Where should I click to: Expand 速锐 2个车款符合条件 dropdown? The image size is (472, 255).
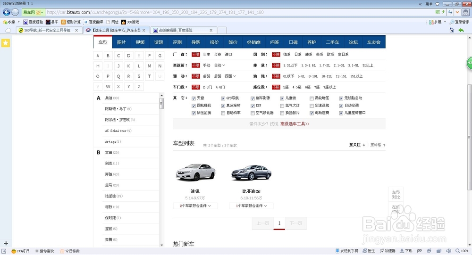[195, 206]
